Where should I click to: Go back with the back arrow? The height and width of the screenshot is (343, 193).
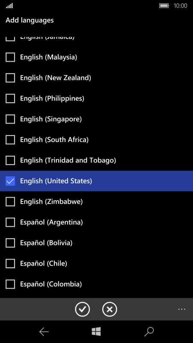pyautogui.click(x=44, y=332)
